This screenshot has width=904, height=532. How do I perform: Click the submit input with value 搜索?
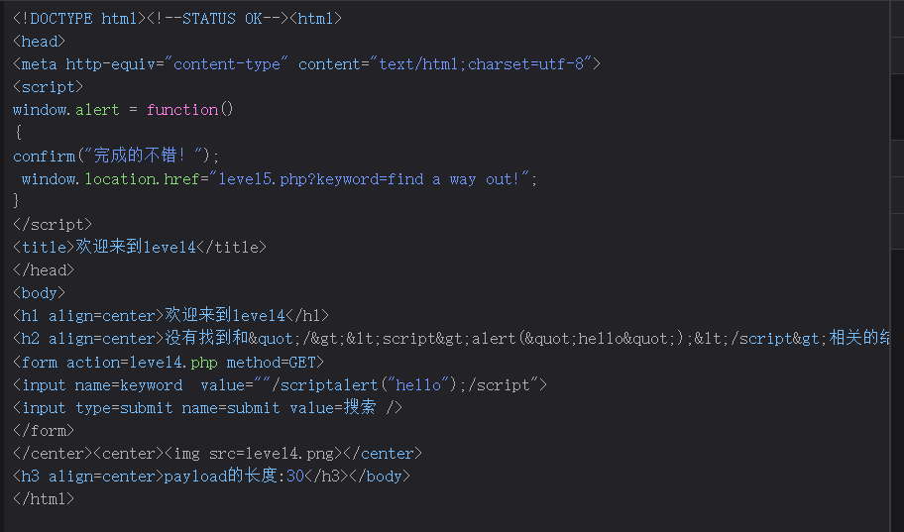(x=208, y=407)
